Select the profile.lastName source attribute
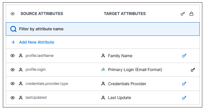The image size is (204, 110). point(40,56)
